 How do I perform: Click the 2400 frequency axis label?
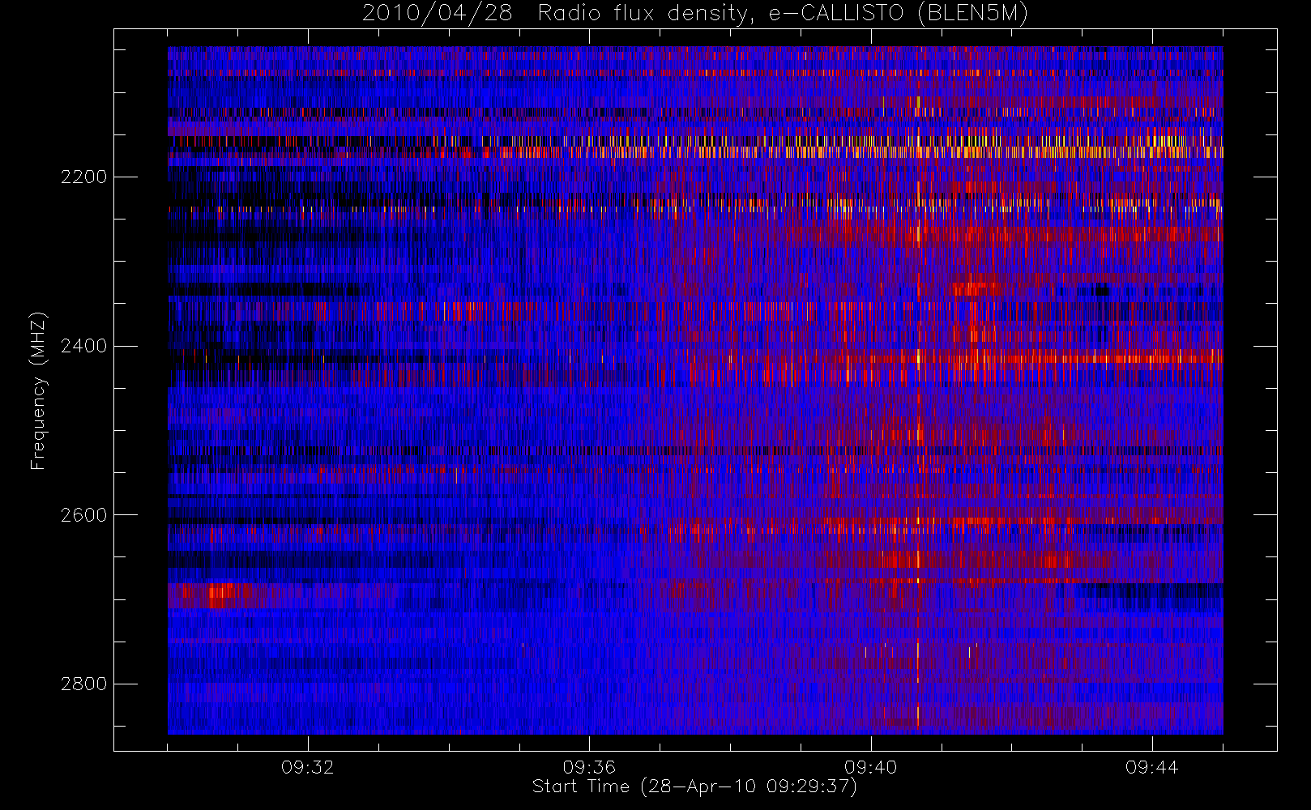coord(83,346)
